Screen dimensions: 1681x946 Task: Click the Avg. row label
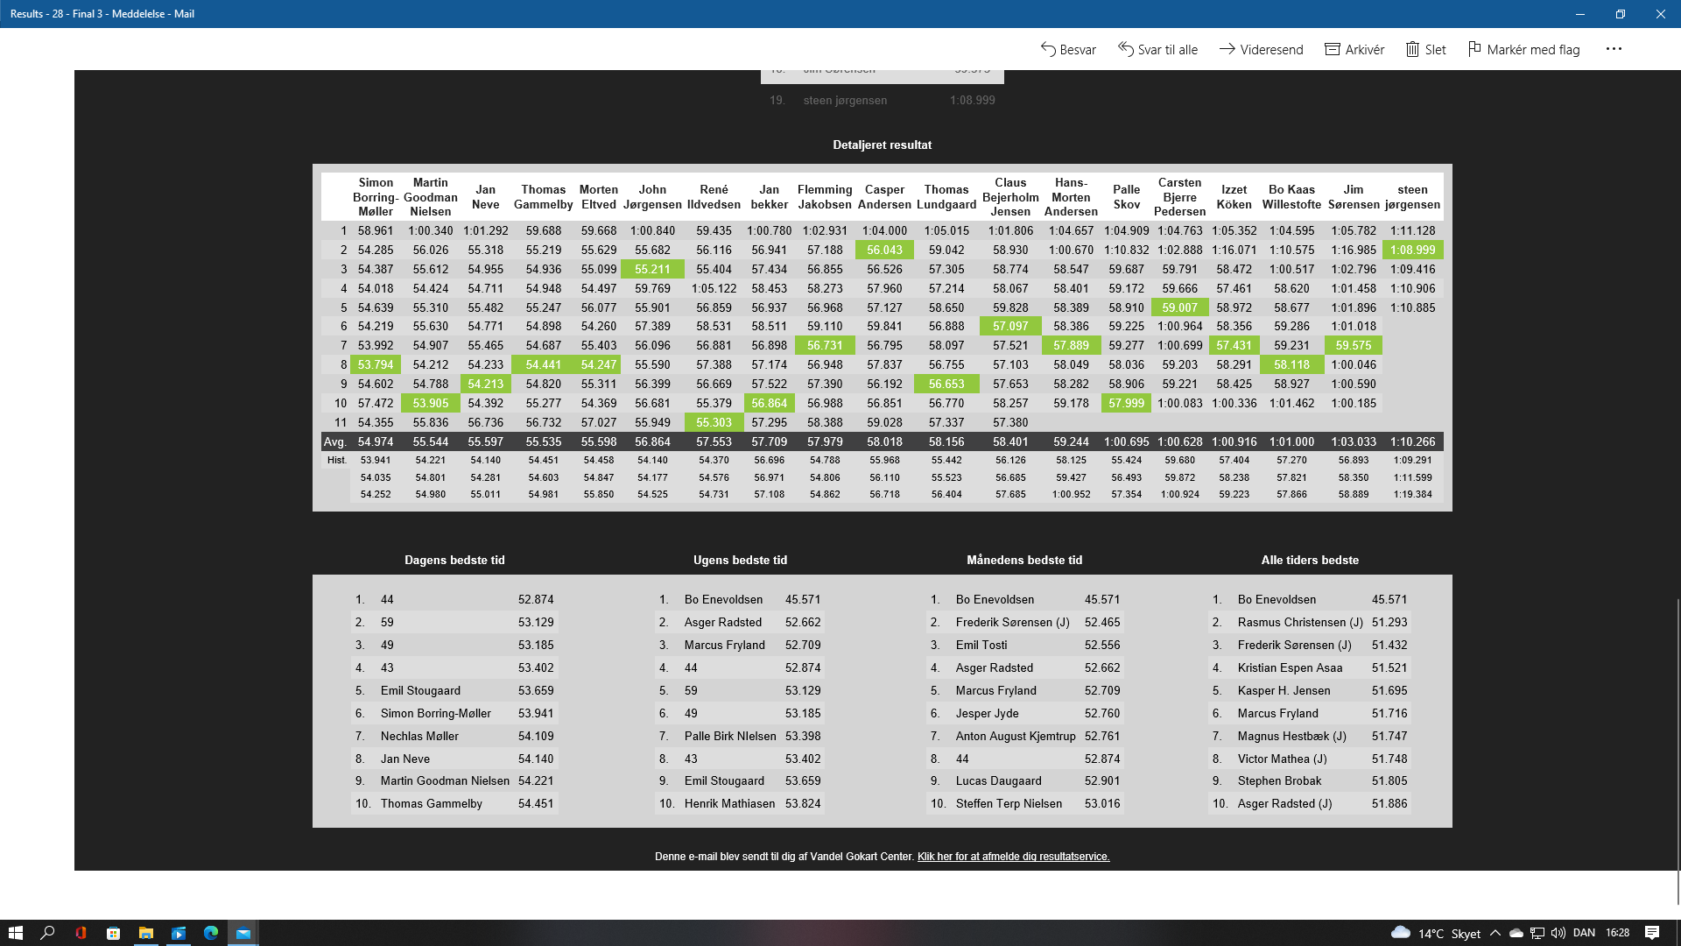coord(335,441)
